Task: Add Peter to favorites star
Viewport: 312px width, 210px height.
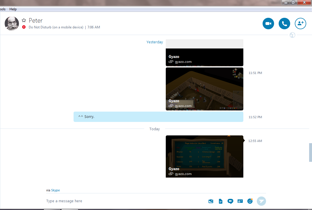Action: click(x=24, y=20)
